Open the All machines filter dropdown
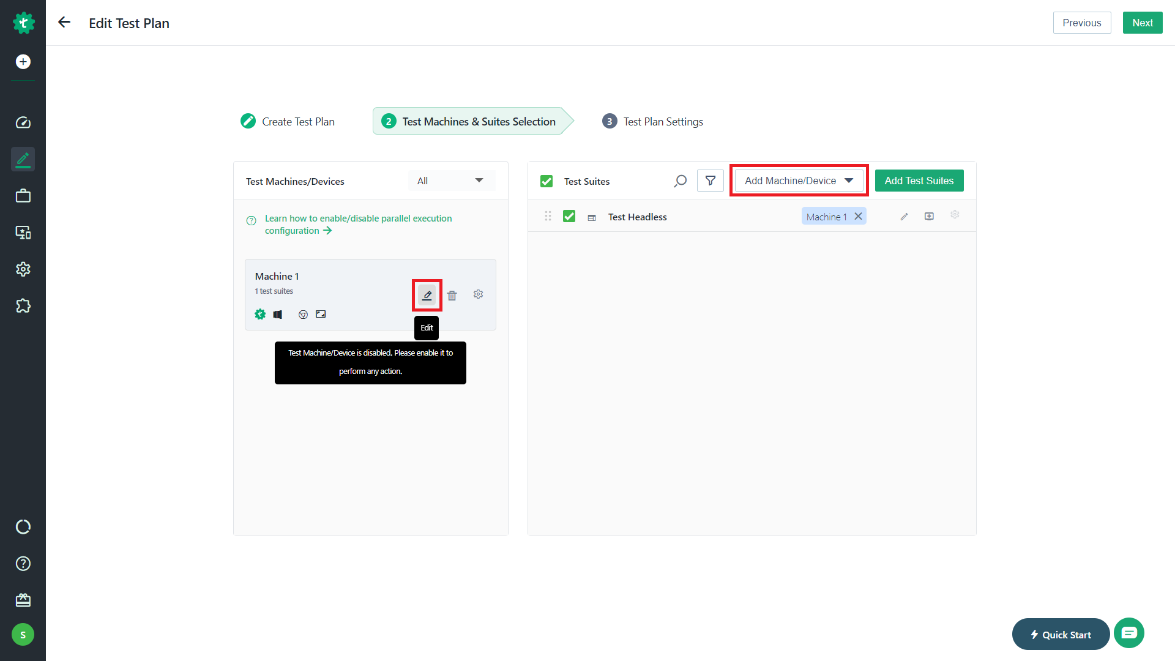This screenshot has height=661, width=1175. [x=451, y=181]
